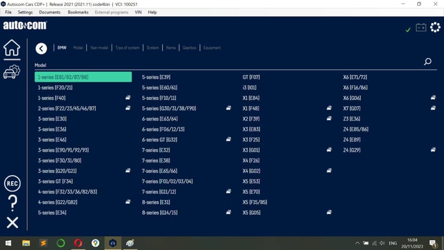Select i3 [I01] model
The width and height of the screenshot is (444, 250).
pyautogui.click(x=249, y=87)
